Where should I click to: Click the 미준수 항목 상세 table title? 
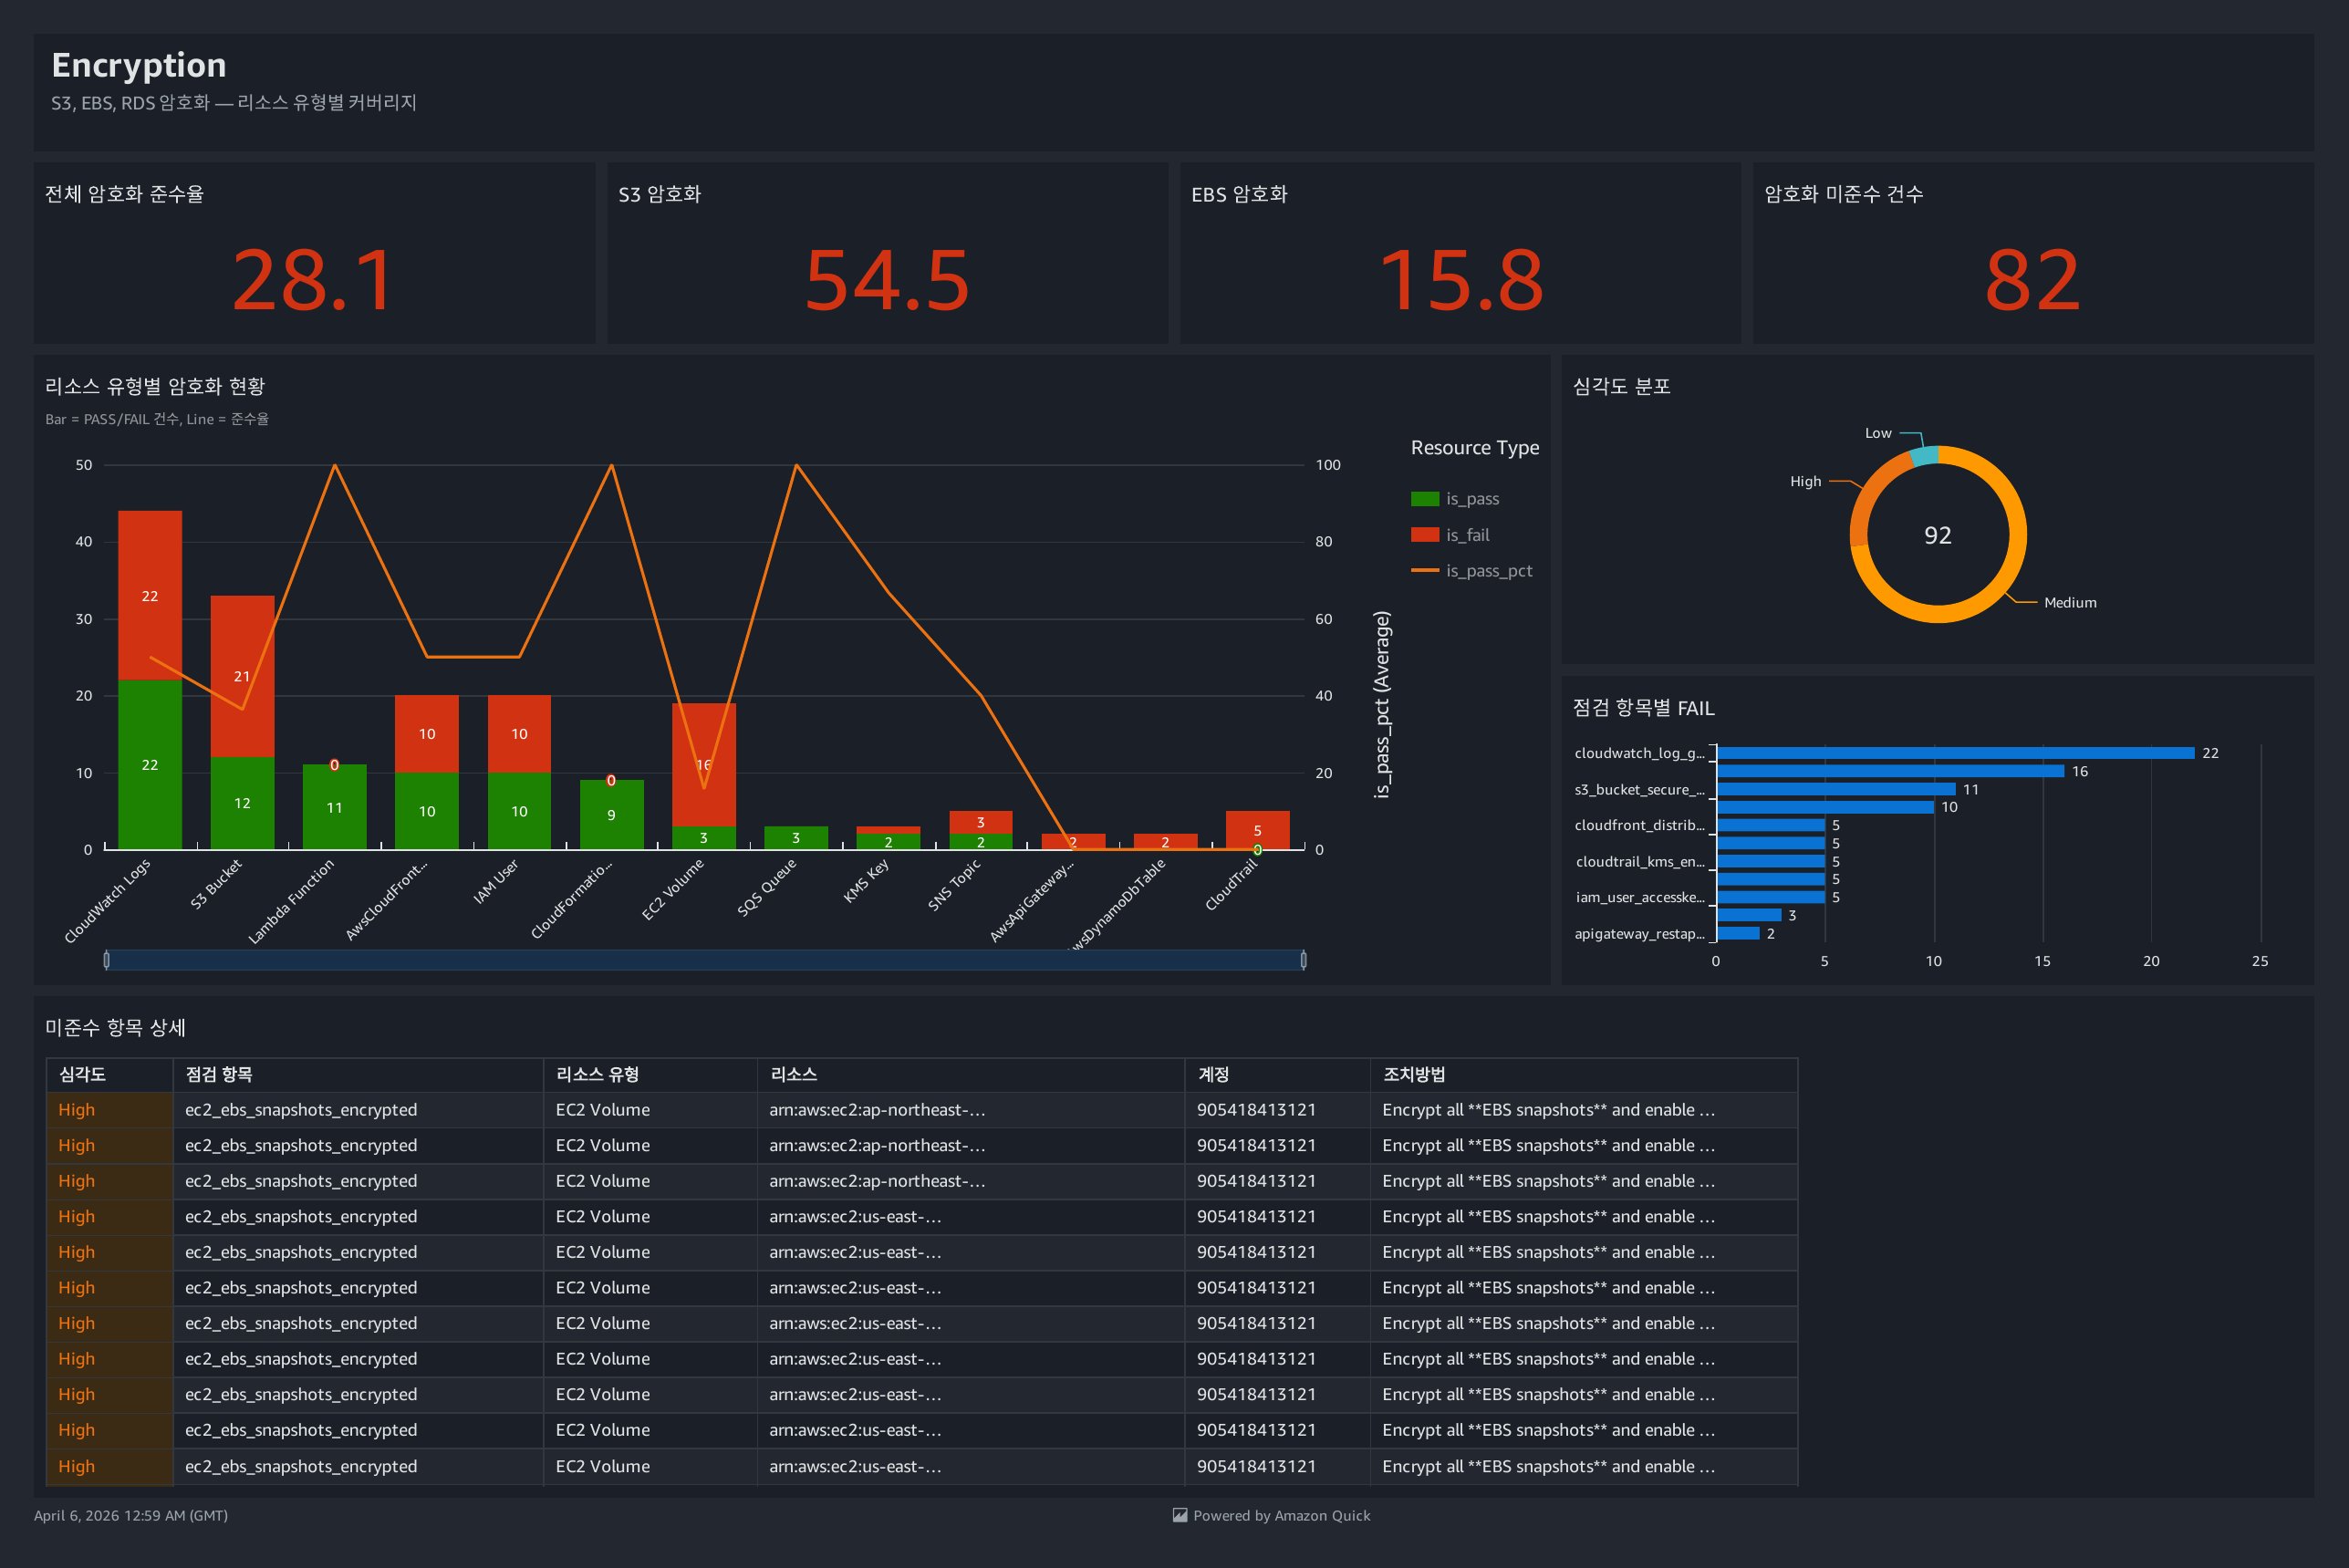pyautogui.click(x=115, y=1027)
